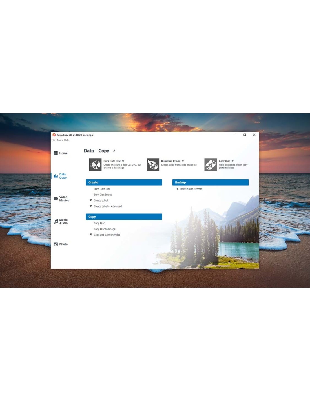Image resolution: width=310 pixels, height=401 pixels.
Task: Switch to the Video Movies tab label
Action: (64, 199)
